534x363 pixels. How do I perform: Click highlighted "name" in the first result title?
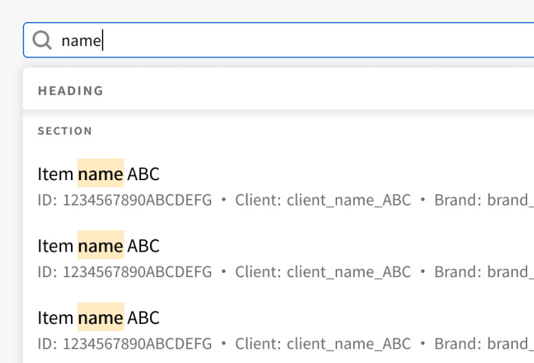coord(100,174)
